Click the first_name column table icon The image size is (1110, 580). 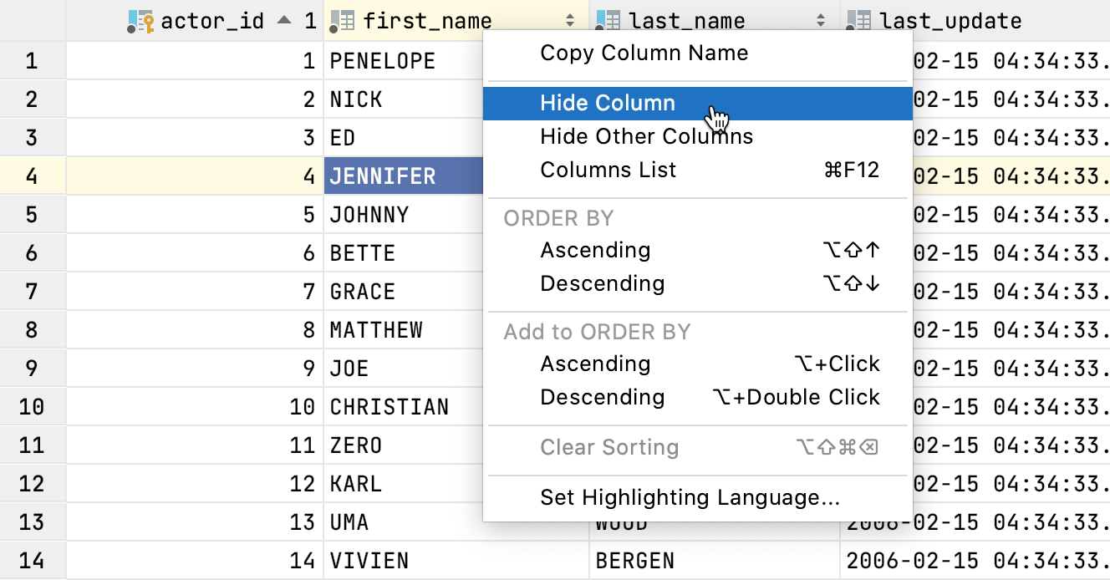343,21
